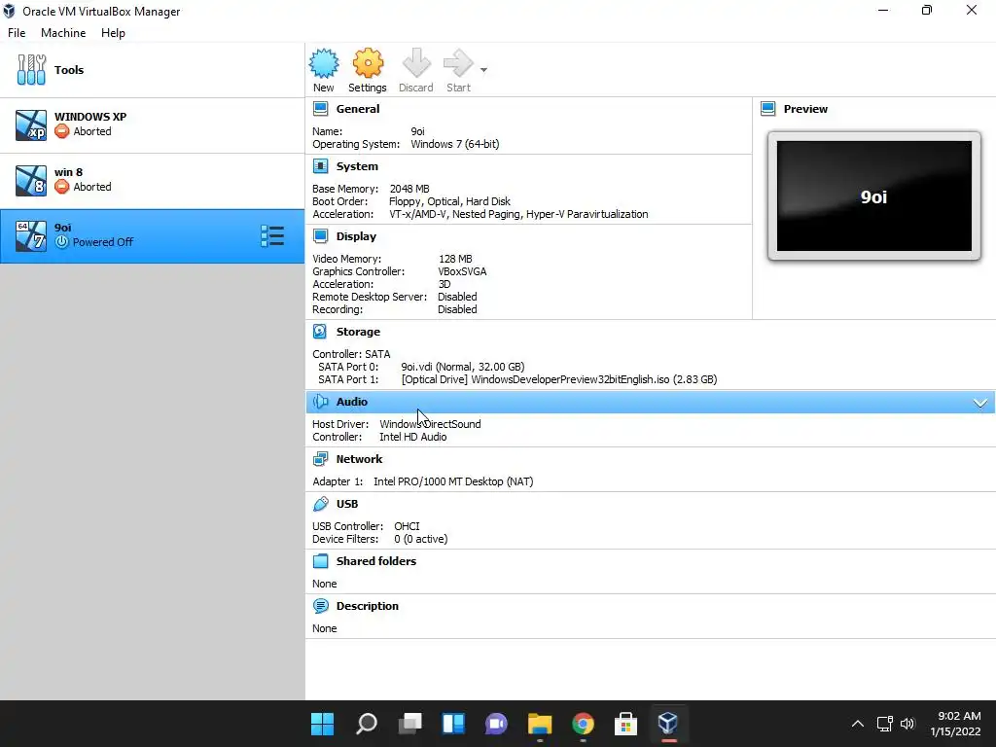Click the System section chip icon

click(x=321, y=166)
